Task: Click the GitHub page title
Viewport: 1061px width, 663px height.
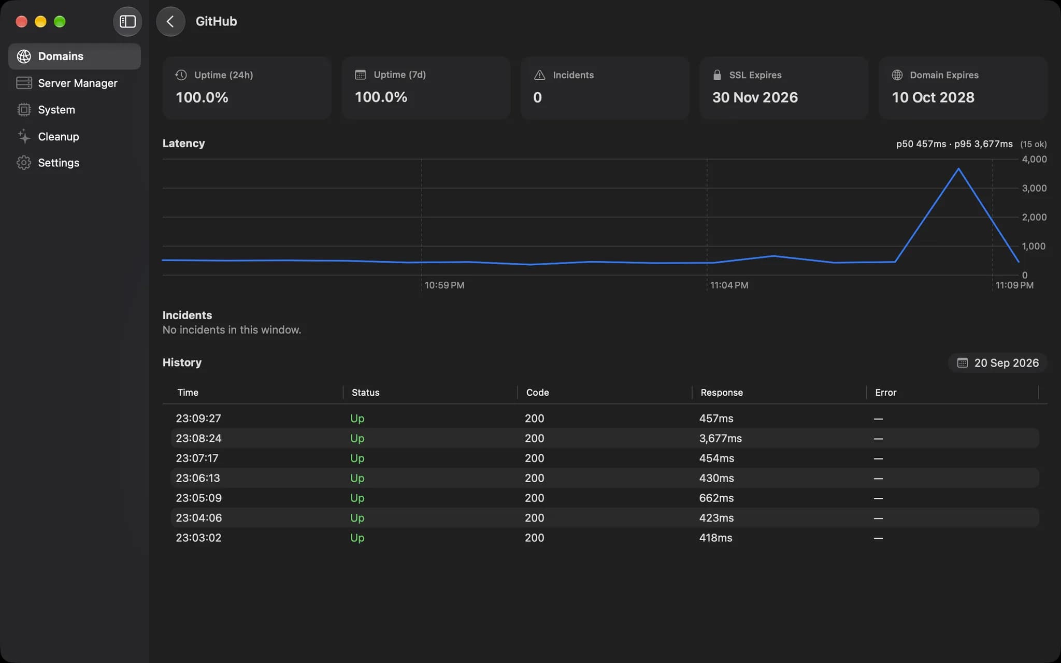Action: [x=216, y=21]
